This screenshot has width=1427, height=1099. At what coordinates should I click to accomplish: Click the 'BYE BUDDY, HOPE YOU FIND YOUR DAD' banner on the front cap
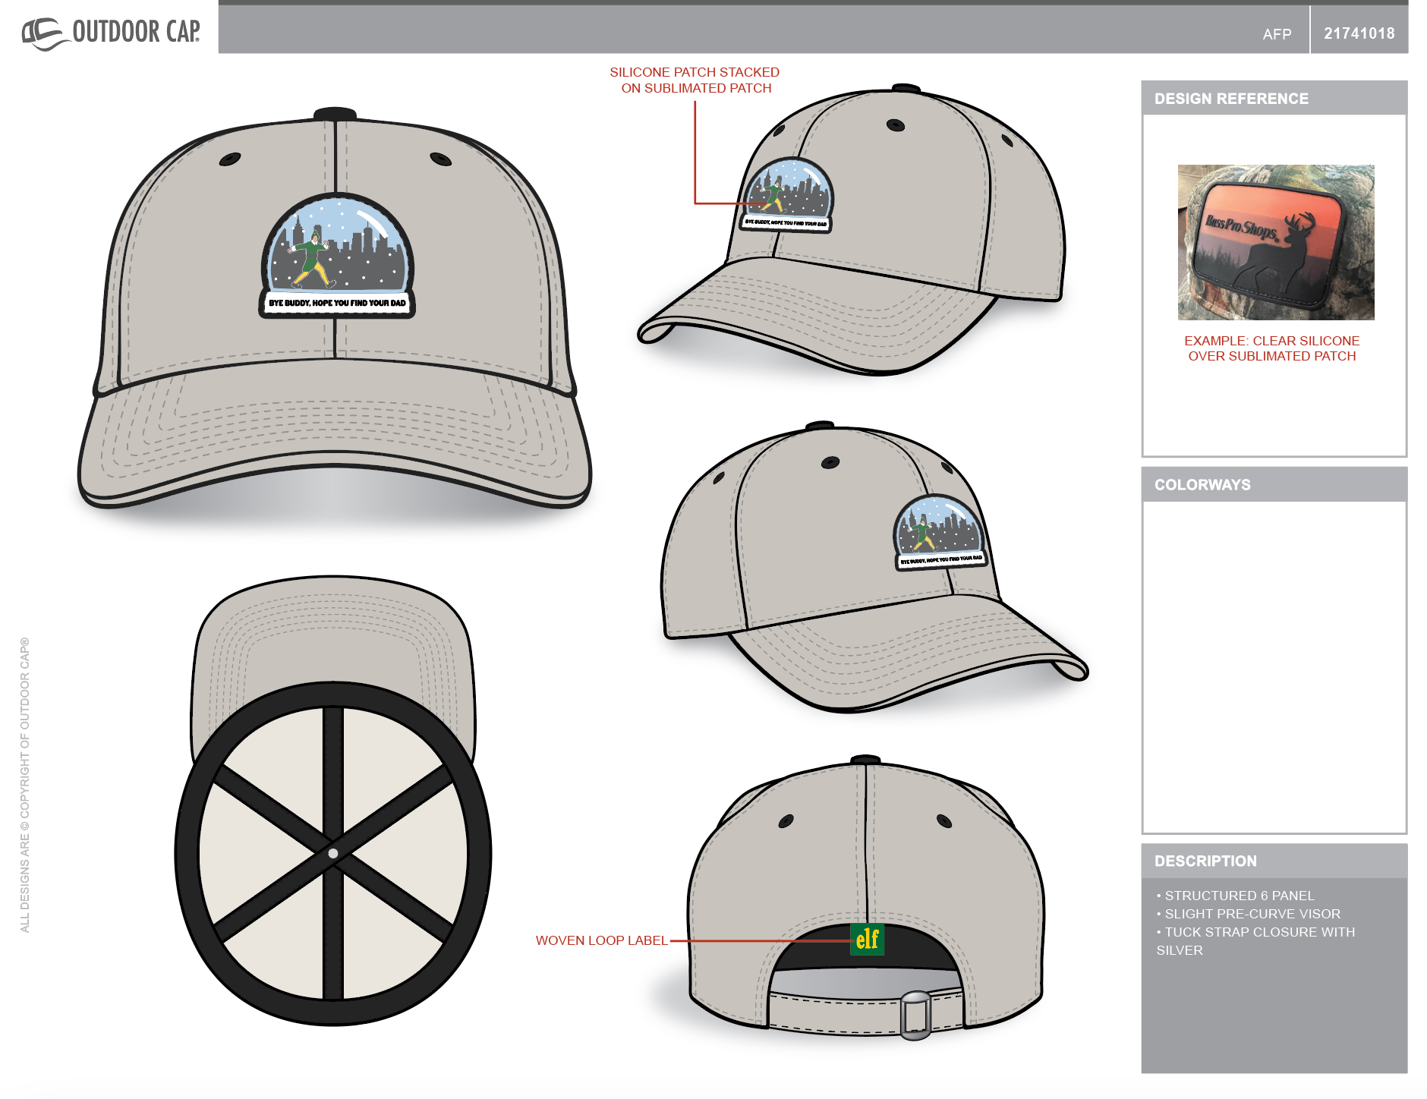tap(337, 303)
